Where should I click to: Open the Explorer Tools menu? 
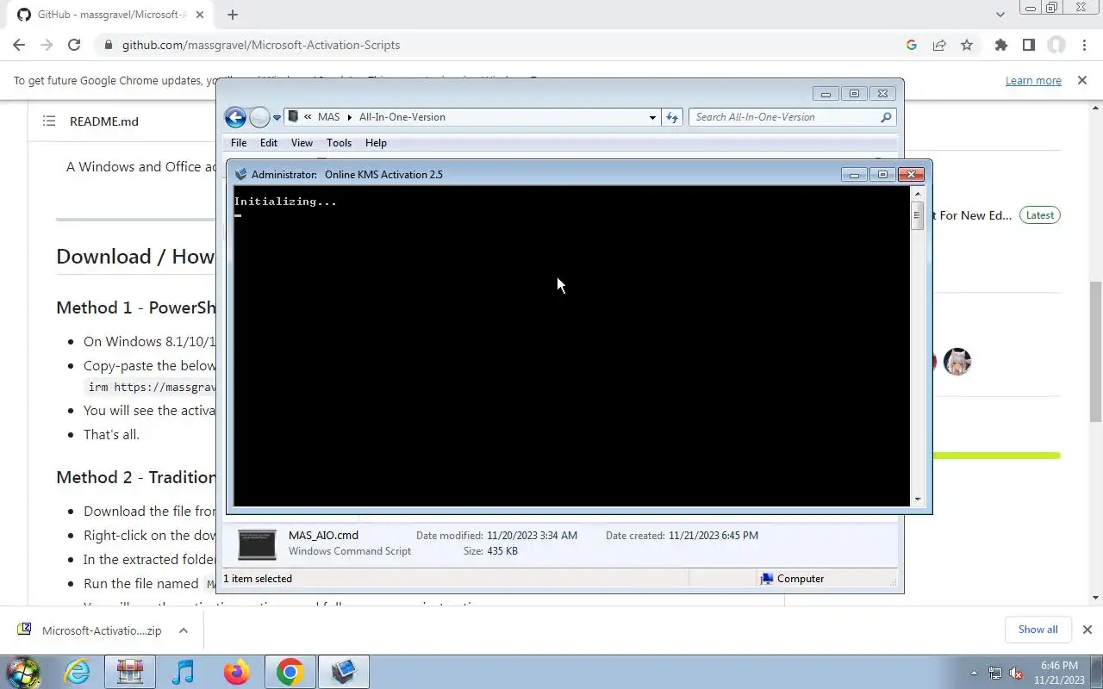coord(339,143)
